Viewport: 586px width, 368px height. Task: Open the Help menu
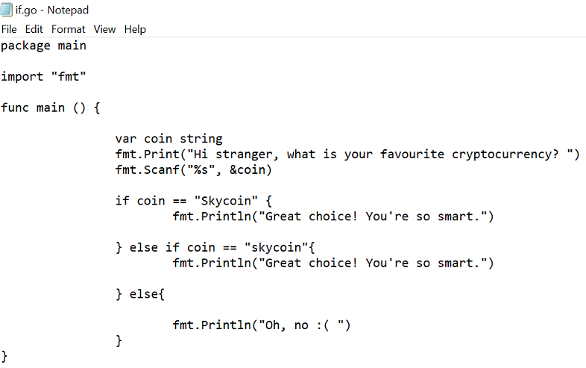135,29
